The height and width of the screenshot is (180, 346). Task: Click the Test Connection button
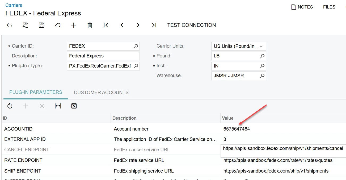click(191, 25)
